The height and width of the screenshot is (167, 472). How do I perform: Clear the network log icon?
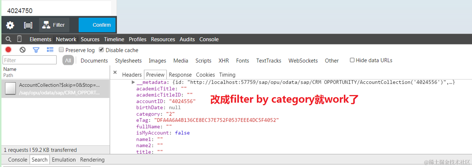23,50
